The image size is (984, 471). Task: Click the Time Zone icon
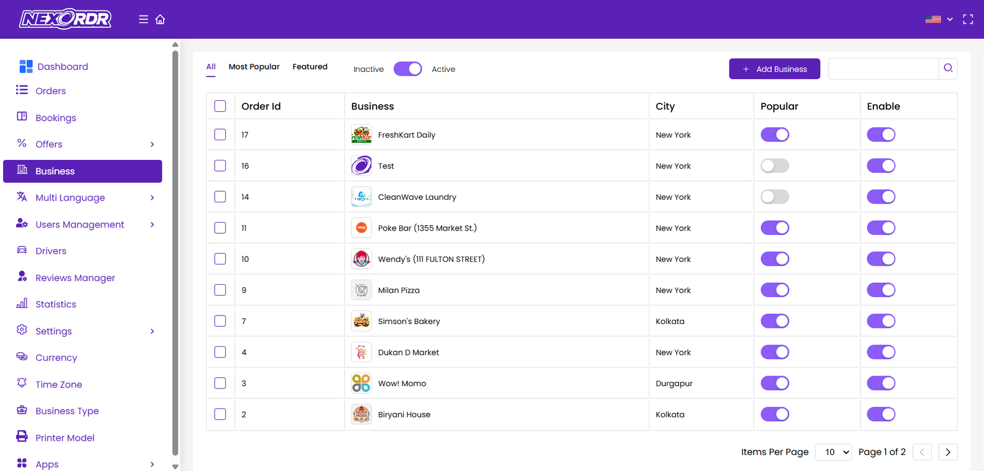click(x=22, y=382)
